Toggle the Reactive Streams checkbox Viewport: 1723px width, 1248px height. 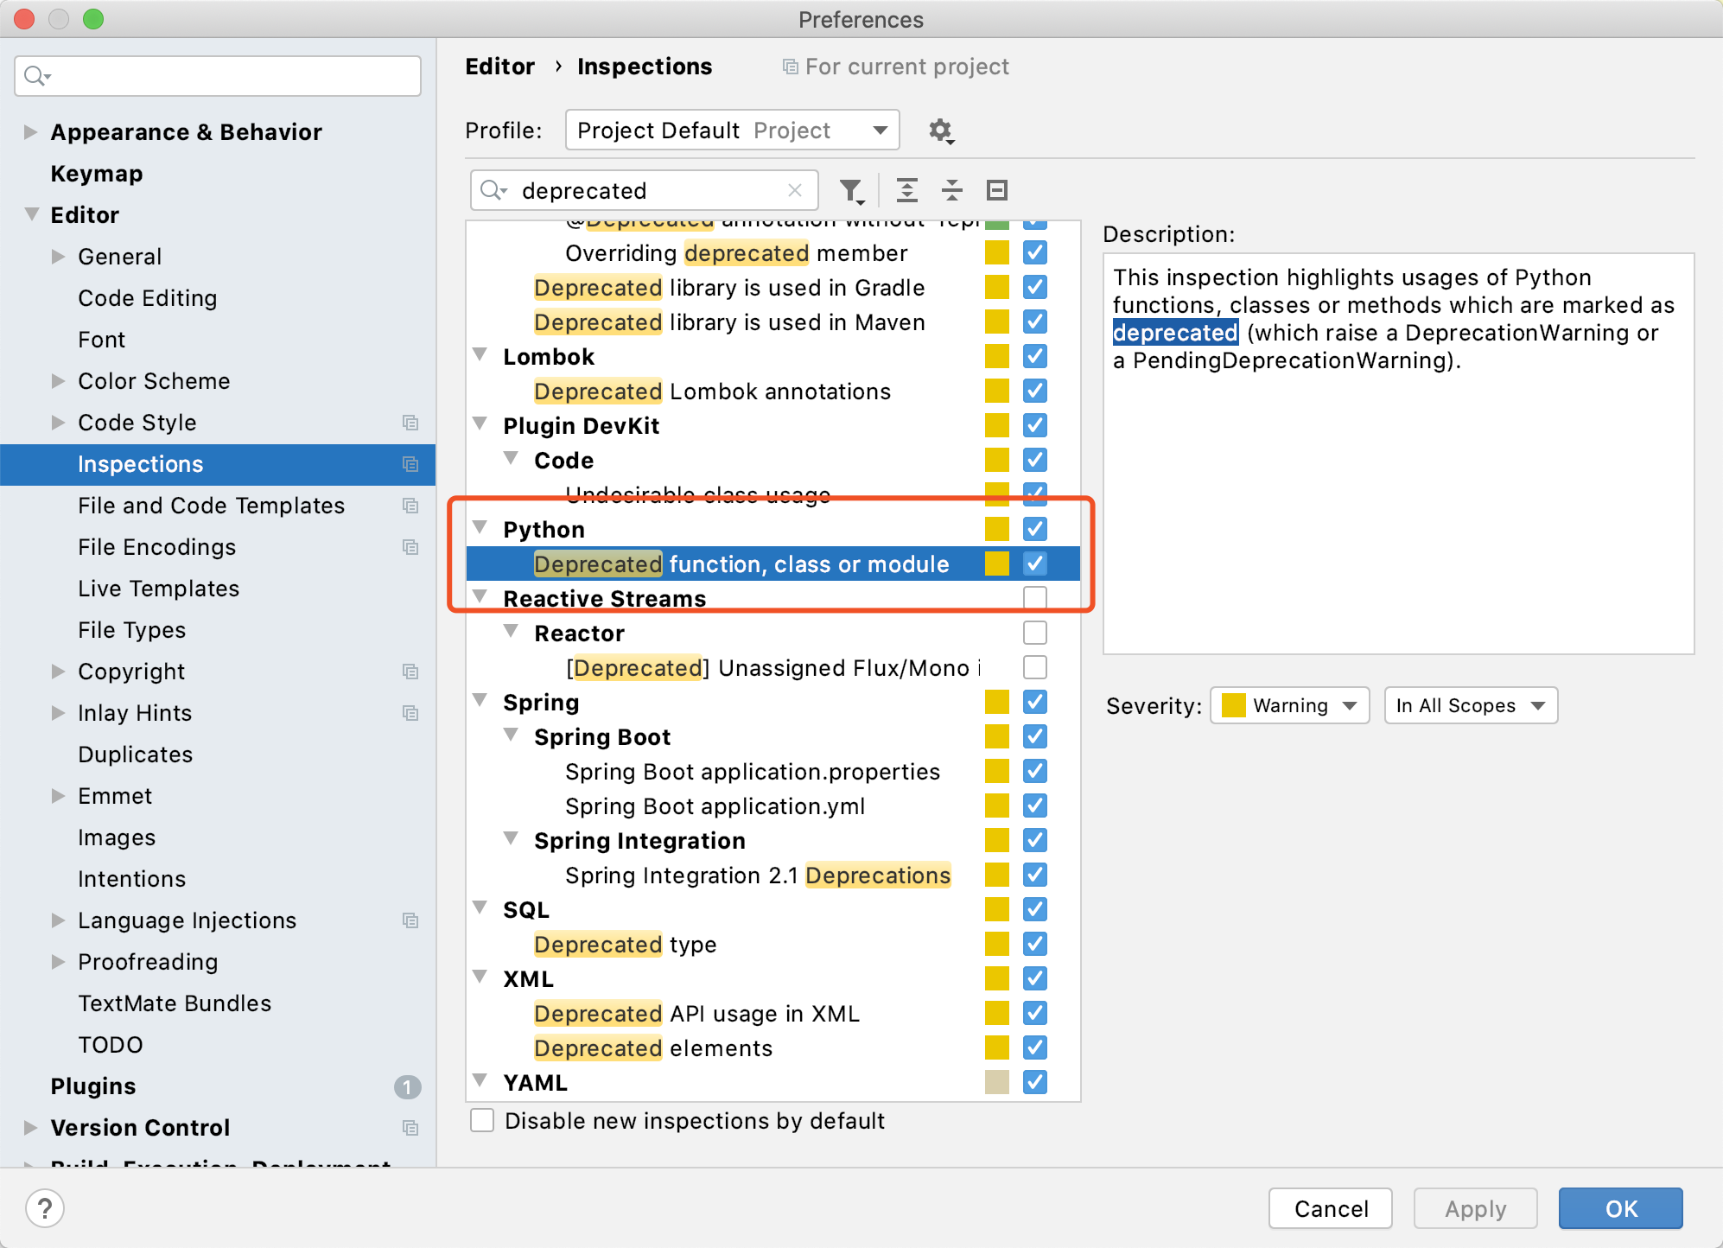(1034, 598)
